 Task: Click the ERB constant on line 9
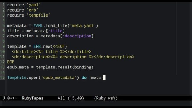[37, 47]
